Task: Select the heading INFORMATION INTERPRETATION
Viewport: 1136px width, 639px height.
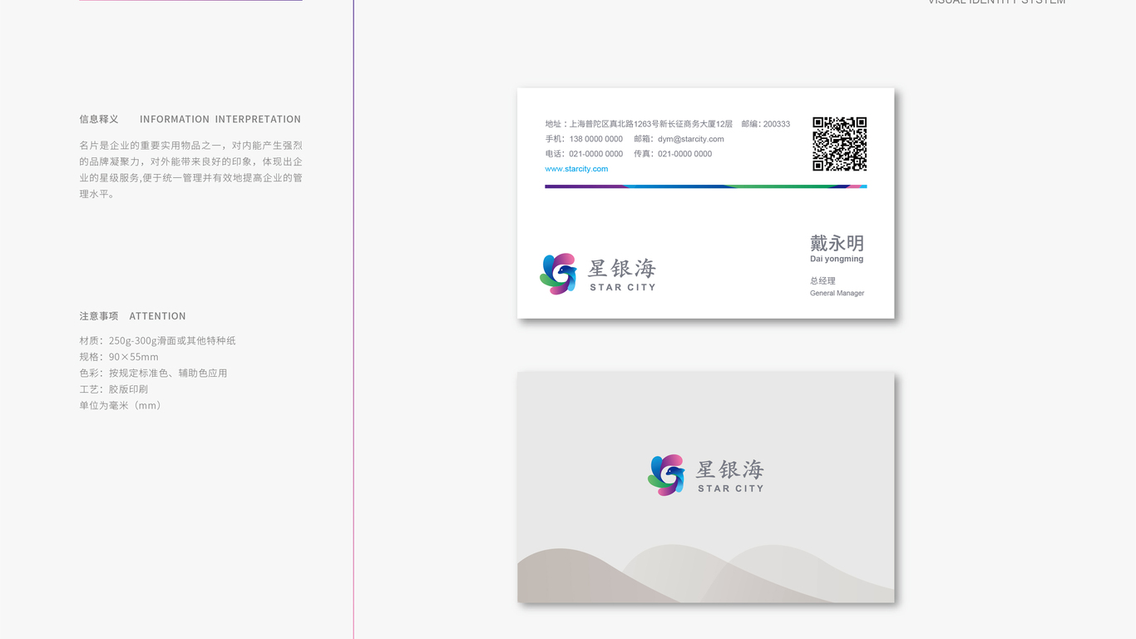Action: coord(220,119)
